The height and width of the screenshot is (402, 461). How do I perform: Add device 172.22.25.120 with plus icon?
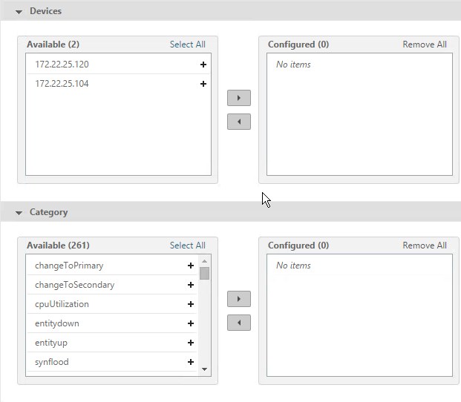point(203,65)
